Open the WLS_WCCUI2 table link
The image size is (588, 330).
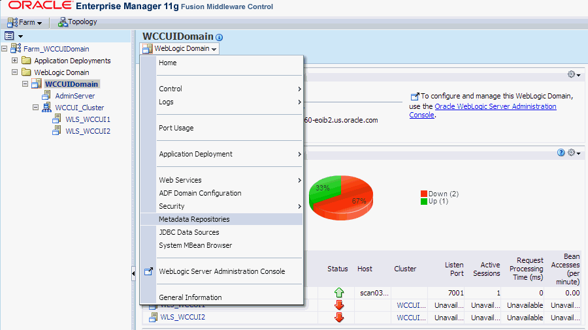(x=183, y=317)
